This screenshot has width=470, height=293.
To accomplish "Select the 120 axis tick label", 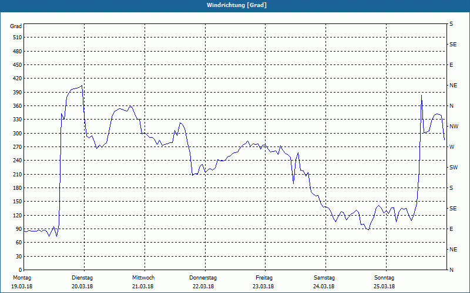I will point(18,215).
